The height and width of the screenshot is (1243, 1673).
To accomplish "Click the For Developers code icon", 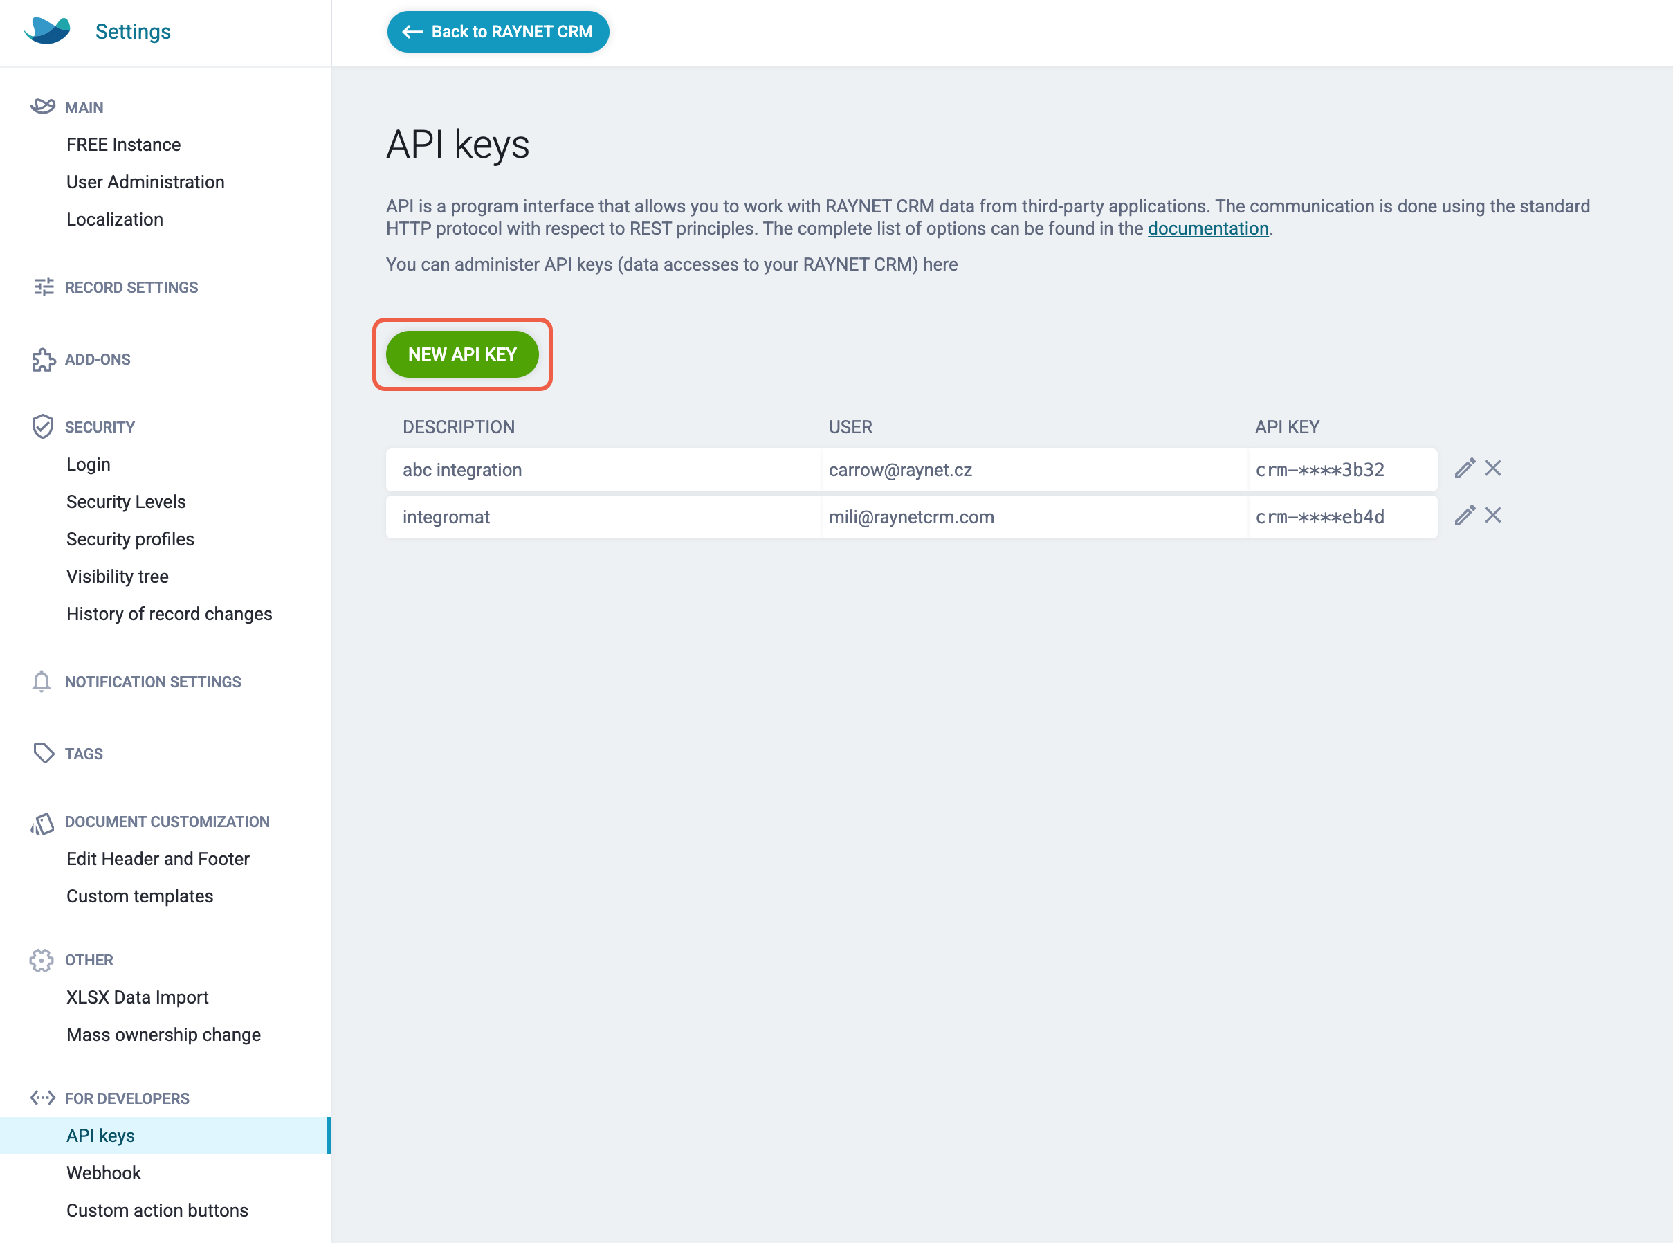I will coord(42,1098).
